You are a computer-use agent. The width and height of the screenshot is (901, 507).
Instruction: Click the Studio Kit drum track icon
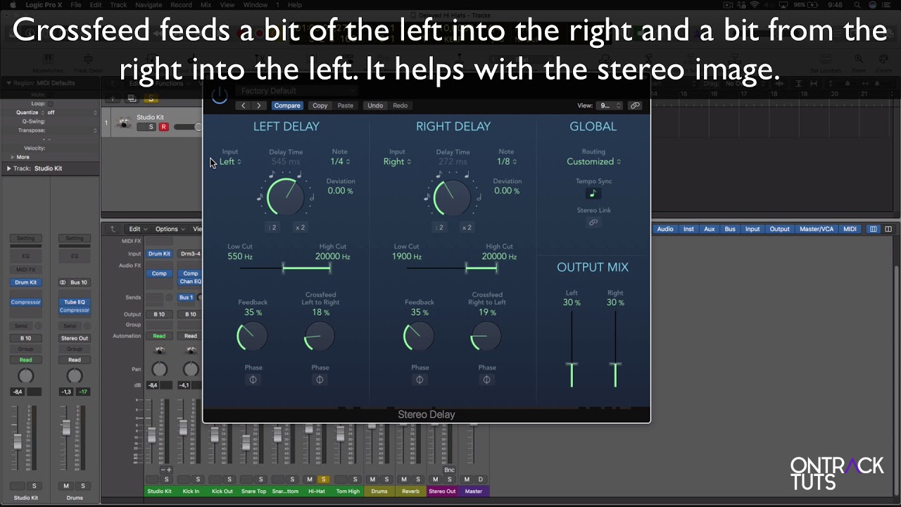124,123
